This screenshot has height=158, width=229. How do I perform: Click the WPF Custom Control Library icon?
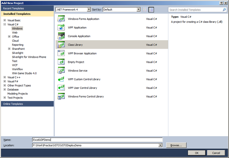[x=61, y=79]
